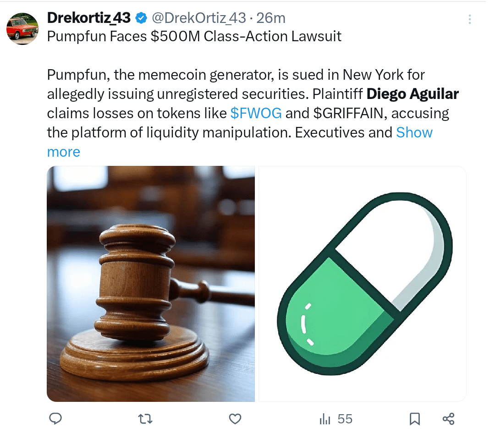This screenshot has width=490, height=433.
Task: Click the @DrekOrtiz_43 handle
Action: [x=199, y=18]
